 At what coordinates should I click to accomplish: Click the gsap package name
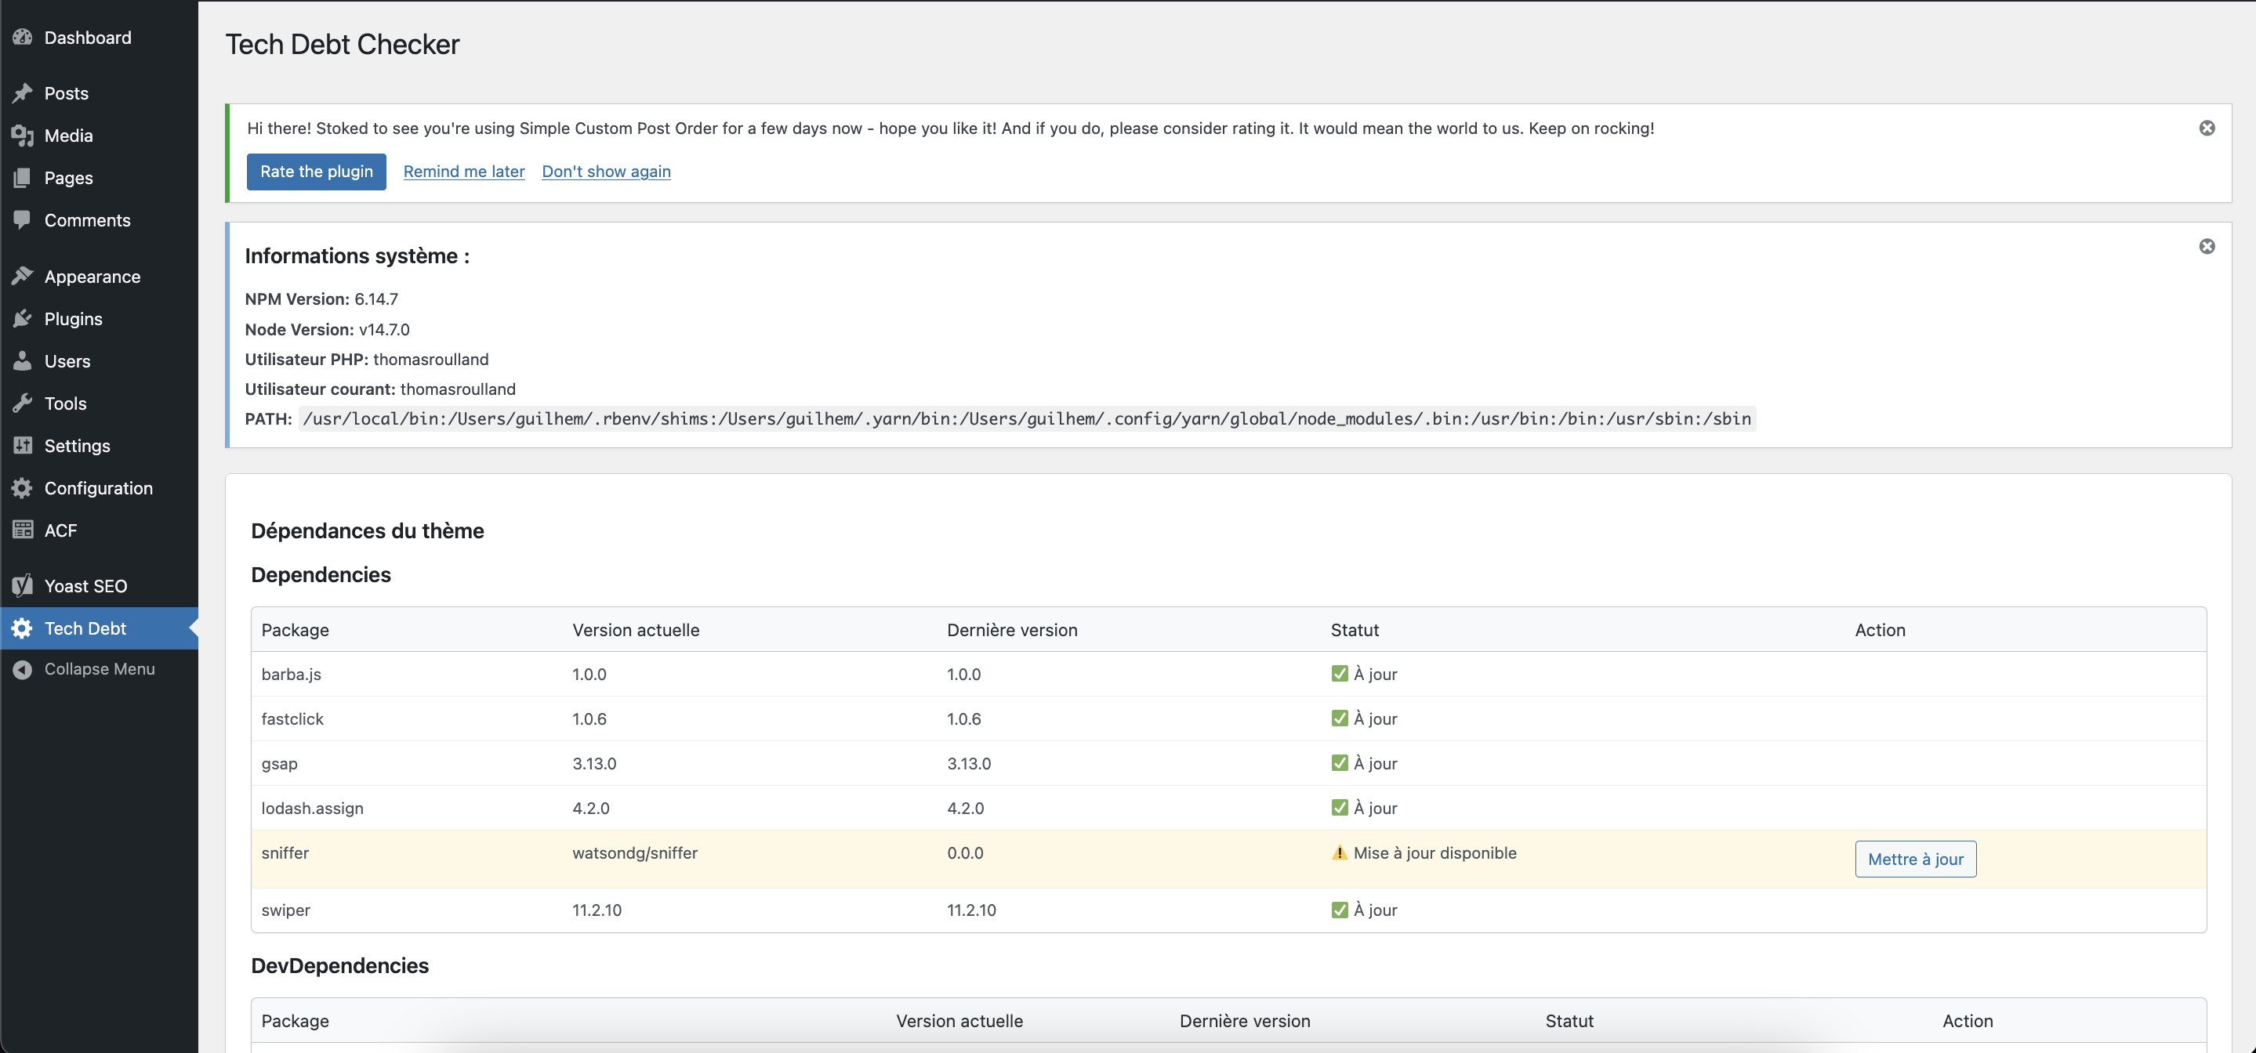pyautogui.click(x=279, y=763)
